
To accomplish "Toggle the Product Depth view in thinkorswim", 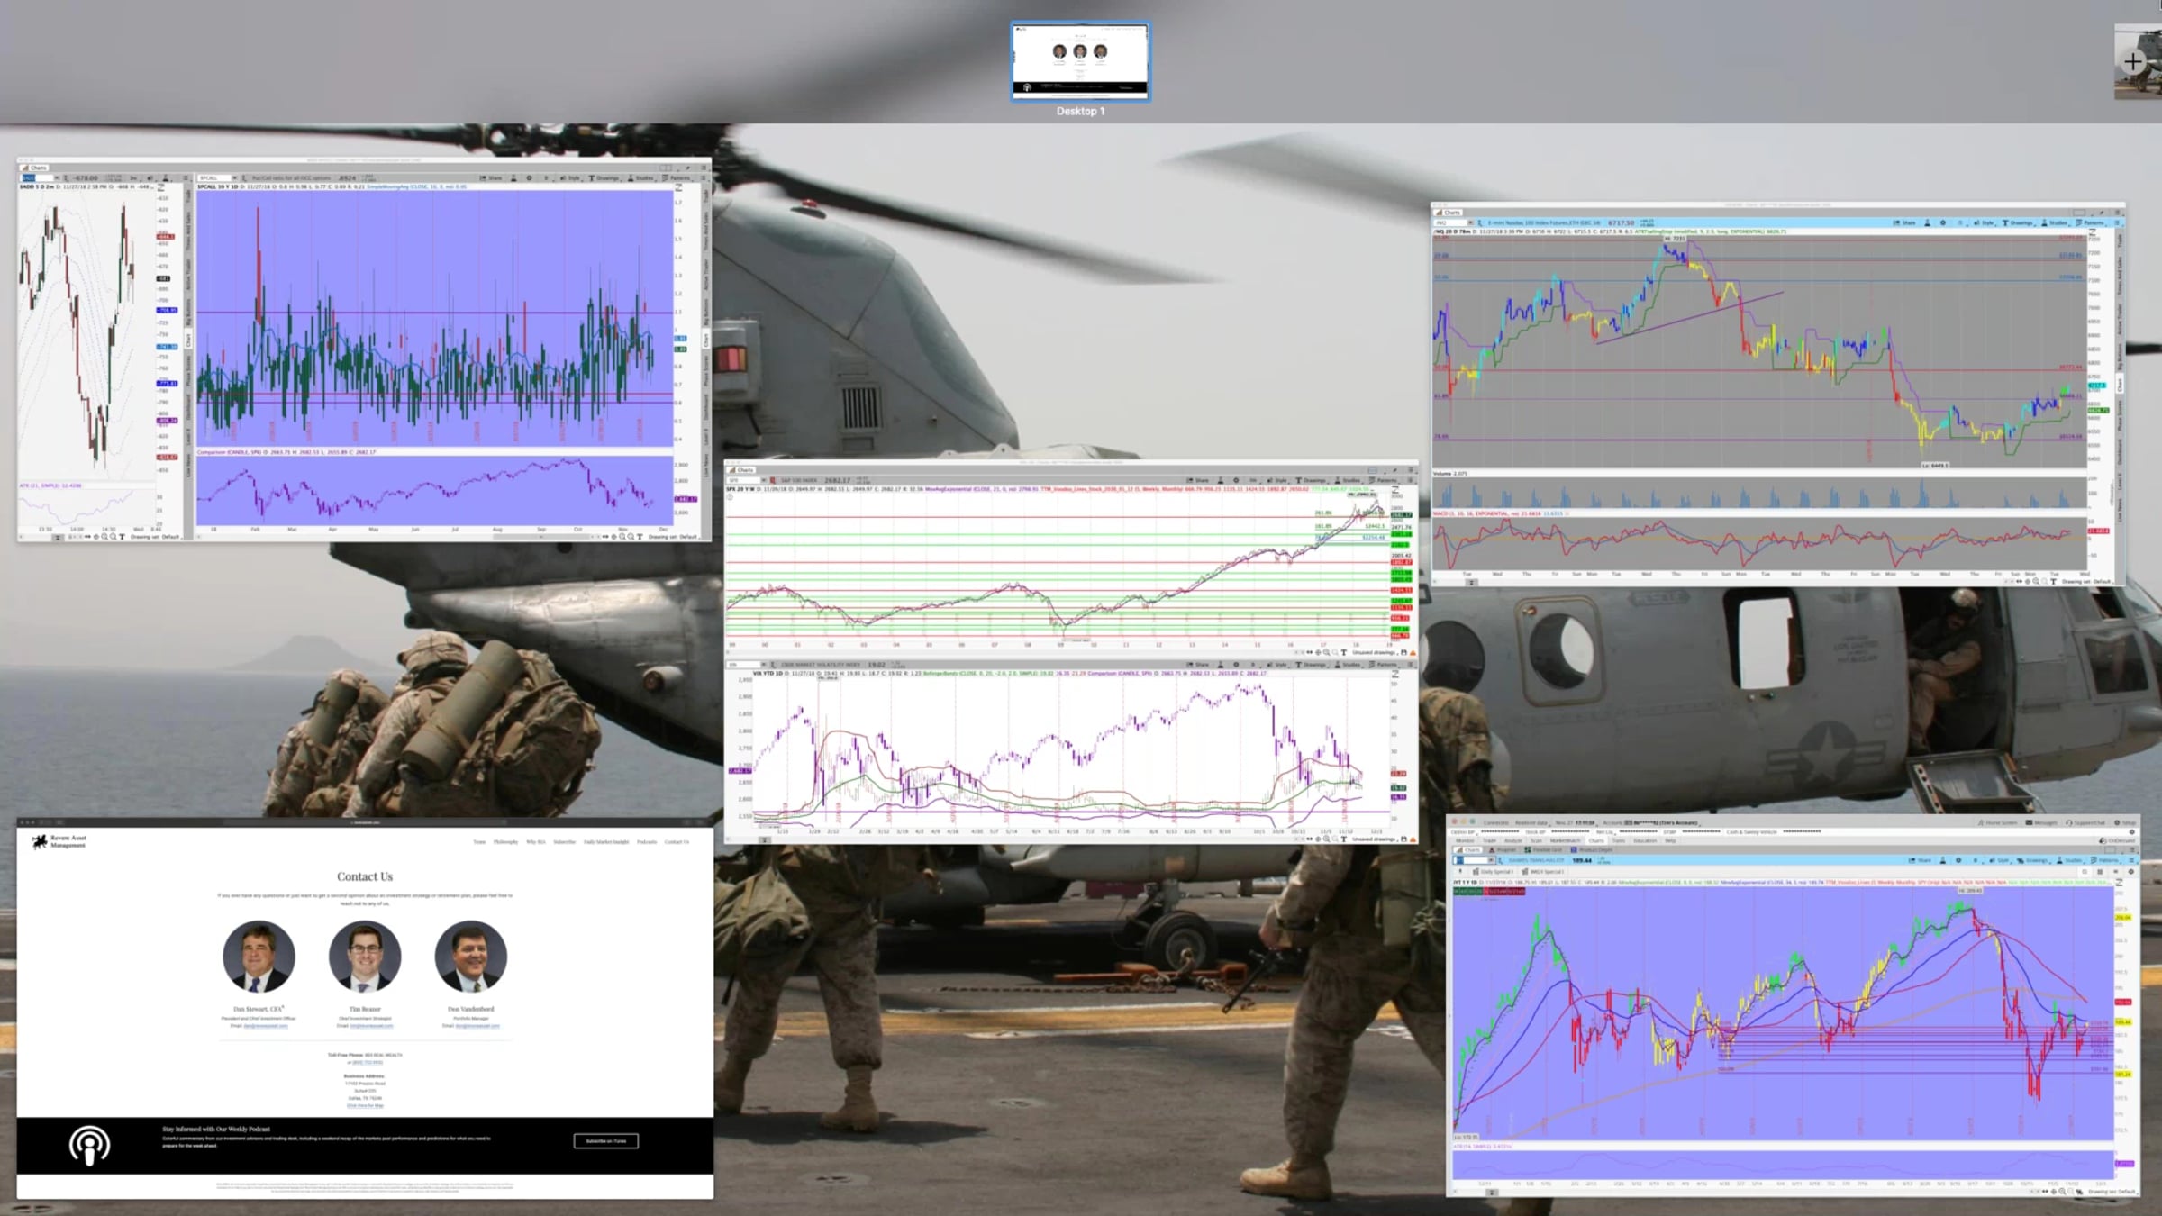I will pos(1590,849).
